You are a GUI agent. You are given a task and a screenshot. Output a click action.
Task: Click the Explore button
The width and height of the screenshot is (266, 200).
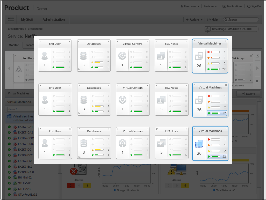tap(248, 94)
